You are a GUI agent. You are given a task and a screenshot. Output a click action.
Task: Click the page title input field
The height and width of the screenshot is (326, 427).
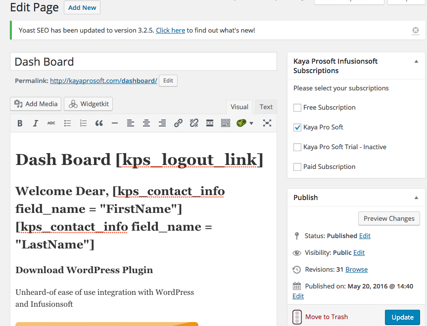[x=143, y=62]
